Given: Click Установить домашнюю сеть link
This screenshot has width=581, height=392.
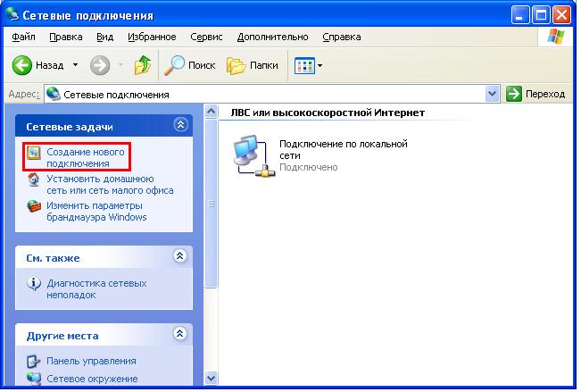Looking at the screenshot, I should coord(110,184).
